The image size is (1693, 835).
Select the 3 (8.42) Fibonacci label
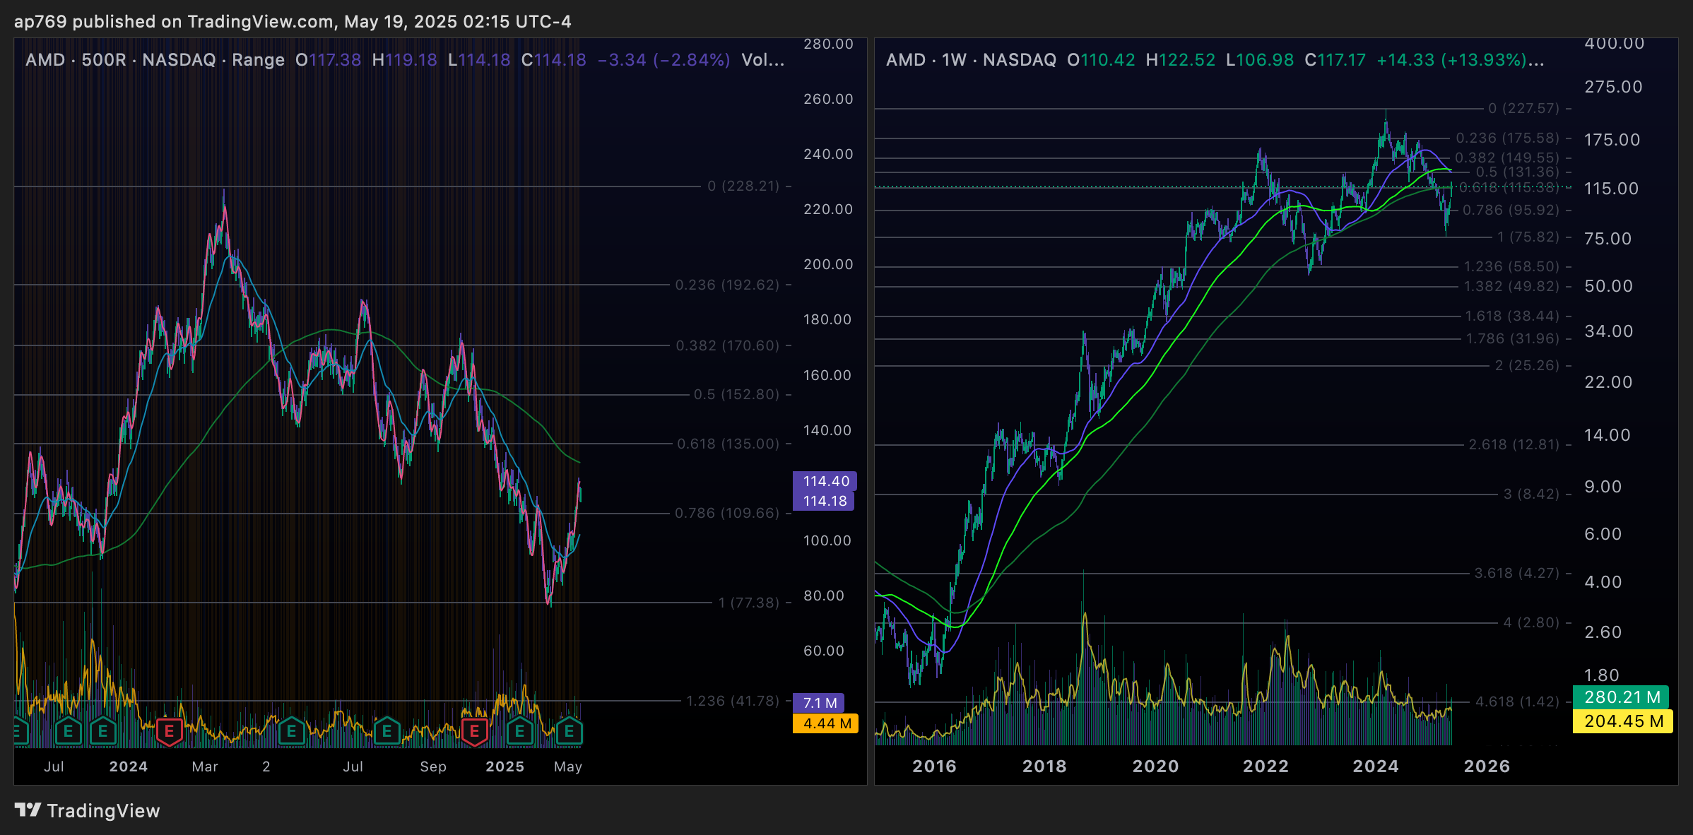(x=1531, y=494)
